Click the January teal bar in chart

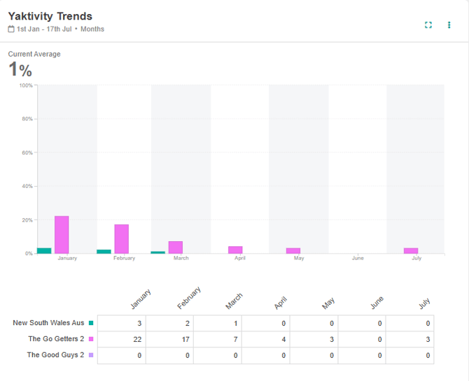pos(44,250)
